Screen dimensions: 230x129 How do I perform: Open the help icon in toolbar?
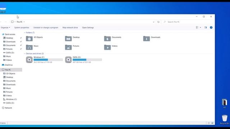click(211, 28)
